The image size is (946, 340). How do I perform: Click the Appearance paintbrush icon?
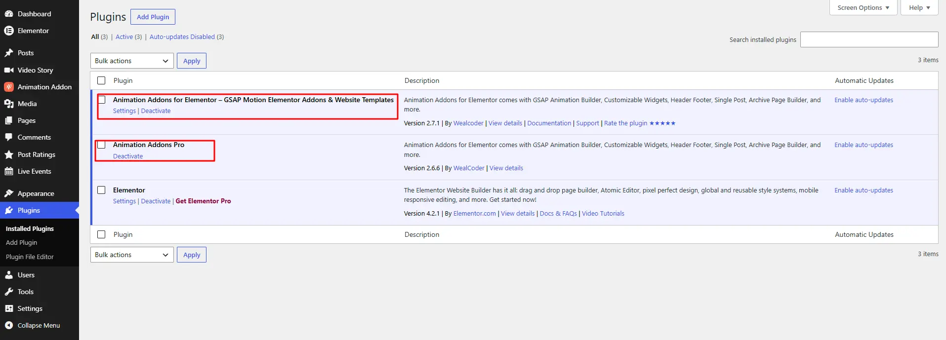tap(9, 193)
